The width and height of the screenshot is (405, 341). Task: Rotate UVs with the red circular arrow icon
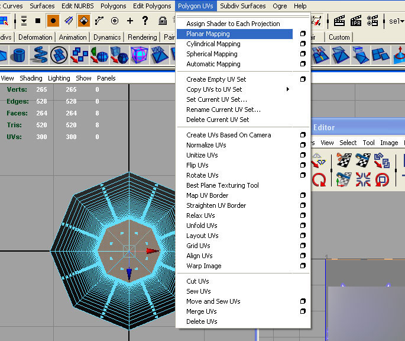pos(319,180)
